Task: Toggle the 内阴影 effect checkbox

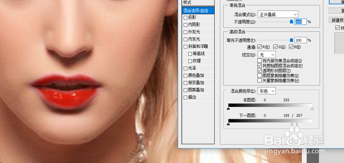Action: pyautogui.click(x=186, y=25)
